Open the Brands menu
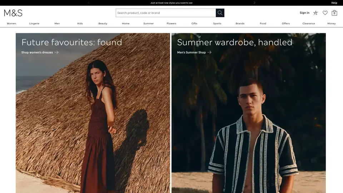This screenshot has height=193, width=343. pyautogui.click(x=240, y=24)
